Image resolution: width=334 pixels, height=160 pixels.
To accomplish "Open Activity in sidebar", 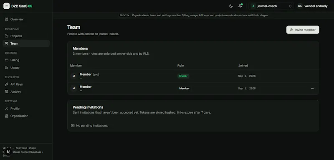I will click(26, 92).
